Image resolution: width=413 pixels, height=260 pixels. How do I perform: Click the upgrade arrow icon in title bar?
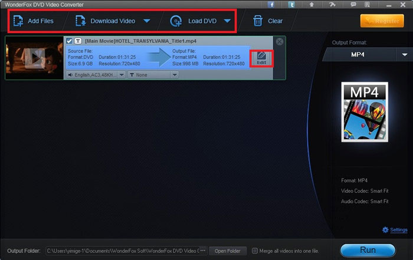tap(312, 4)
